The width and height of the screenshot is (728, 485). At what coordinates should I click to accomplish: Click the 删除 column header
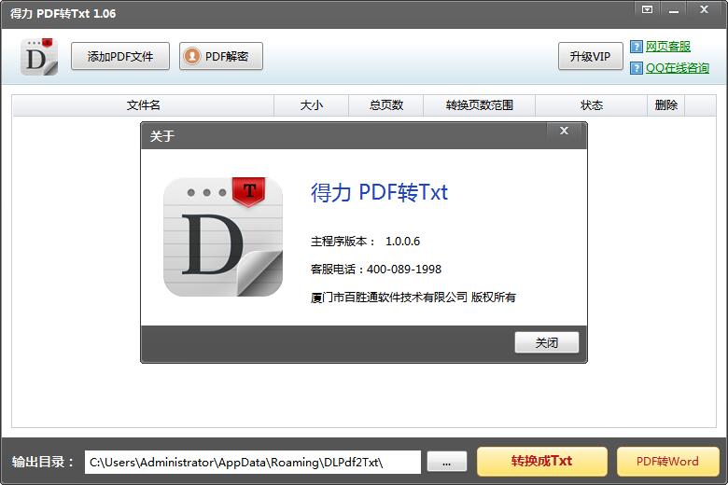665,105
